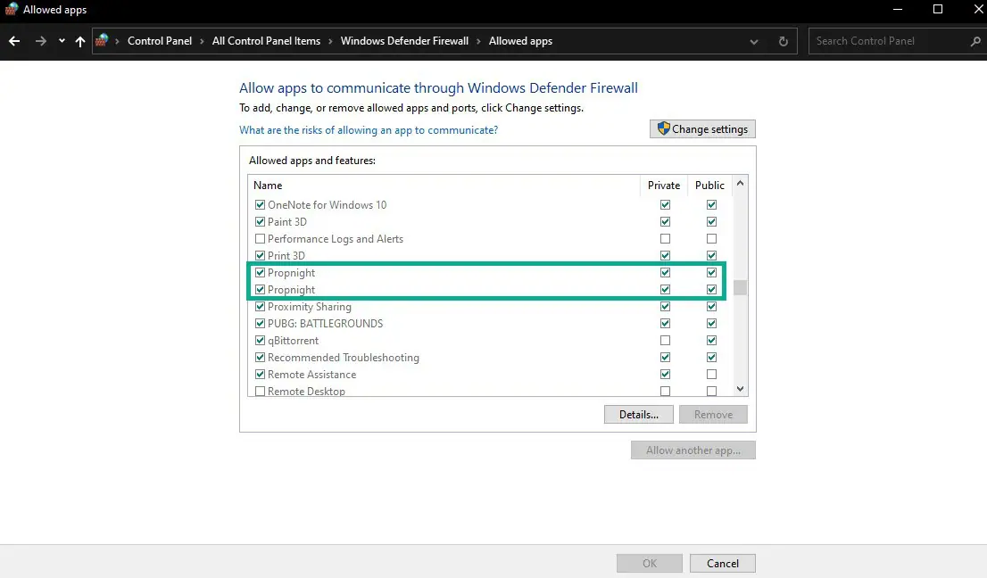The width and height of the screenshot is (987, 578).
Task: Focus the Search Control Panel field
Action: click(892, 41)
